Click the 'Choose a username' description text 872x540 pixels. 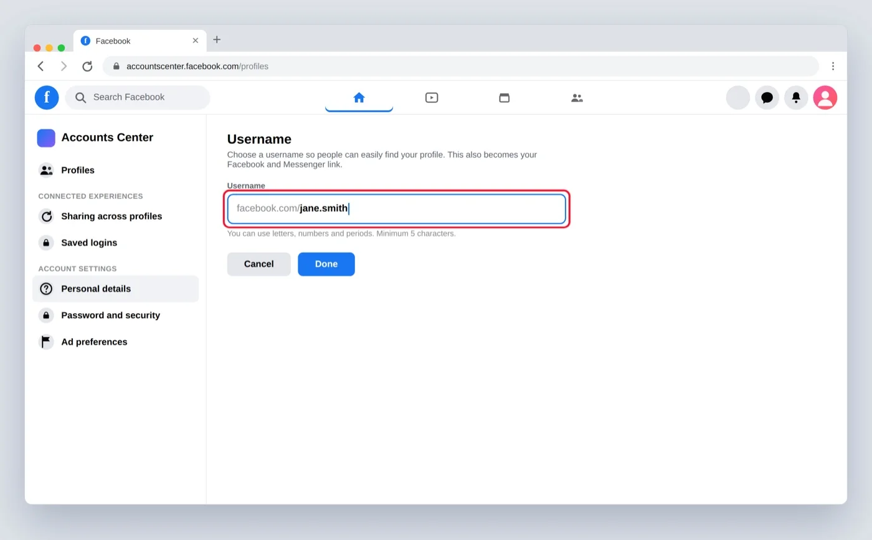tap(382, 159)
